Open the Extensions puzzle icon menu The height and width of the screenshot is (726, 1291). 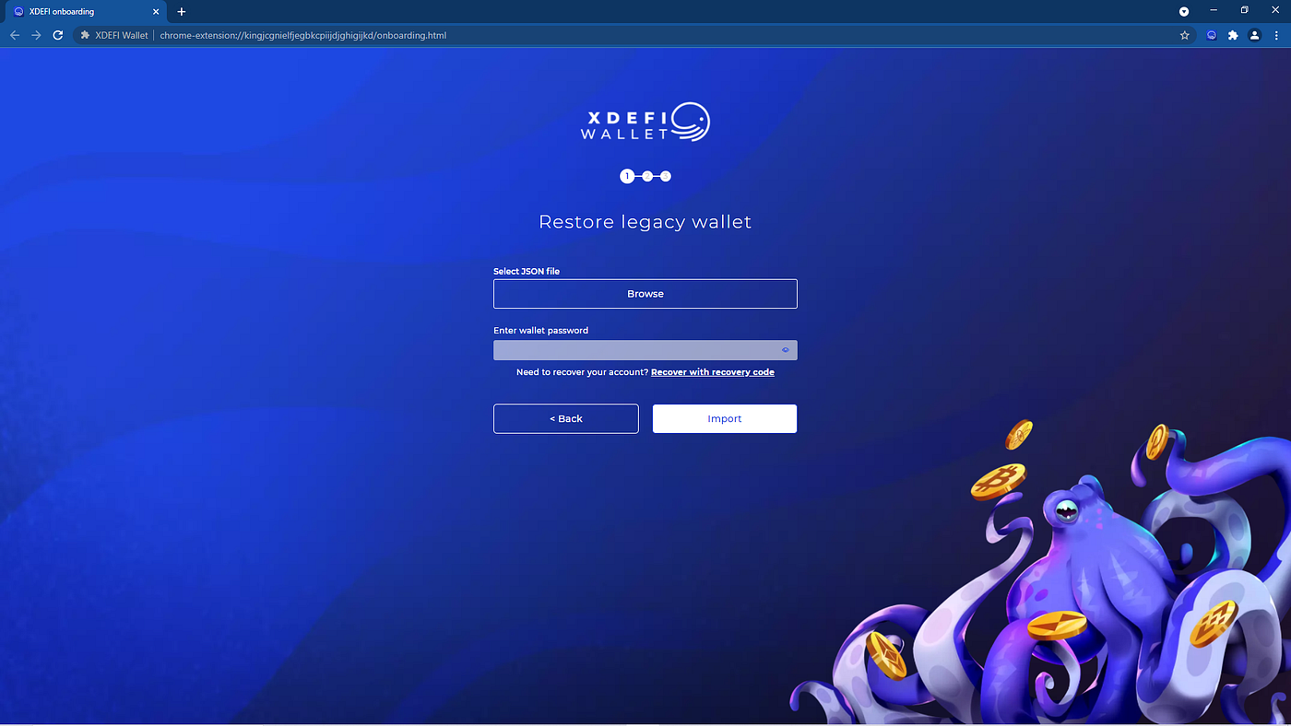coord(1233,35)
